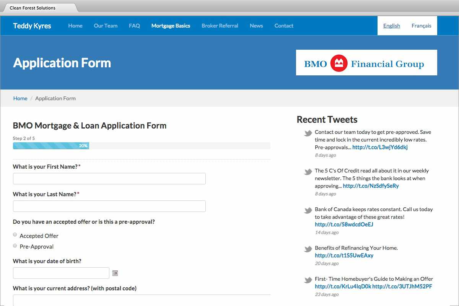Click the BMO Financial Group logo
This screenshot has width=459, height=306.
click(366, 63)
